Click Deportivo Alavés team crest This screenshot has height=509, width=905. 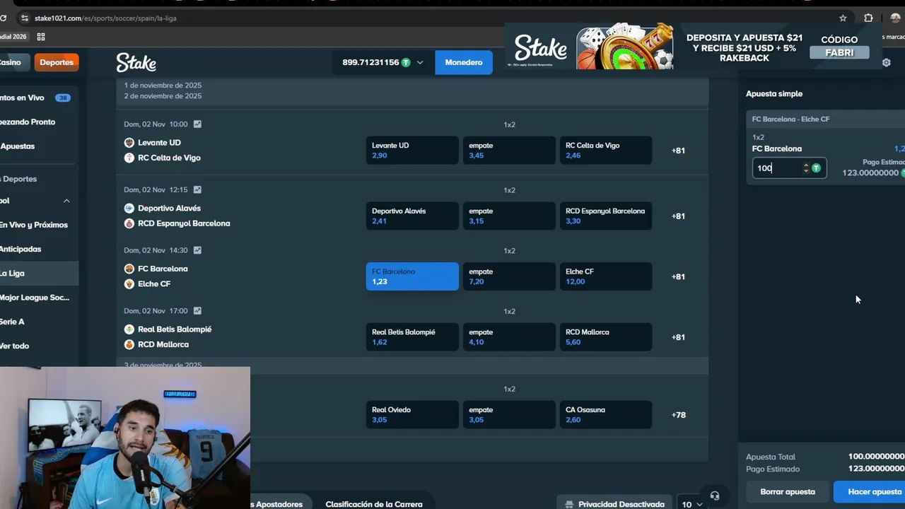click(x=129, y=209)
